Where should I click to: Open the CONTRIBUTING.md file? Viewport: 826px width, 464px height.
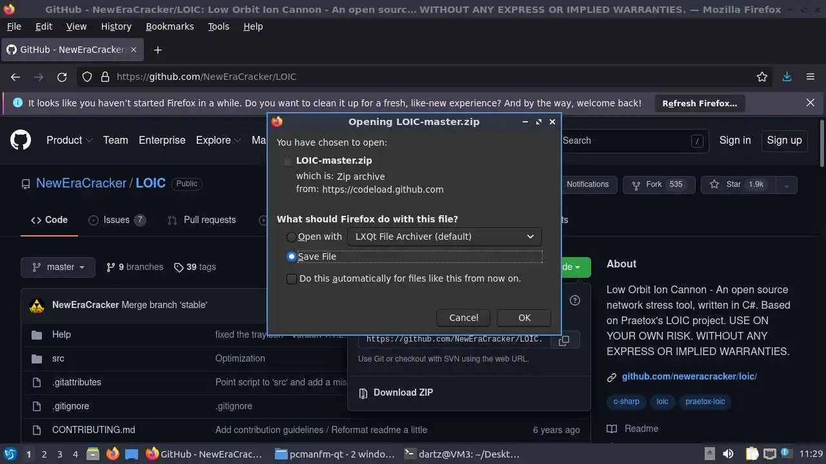(94, 430)
